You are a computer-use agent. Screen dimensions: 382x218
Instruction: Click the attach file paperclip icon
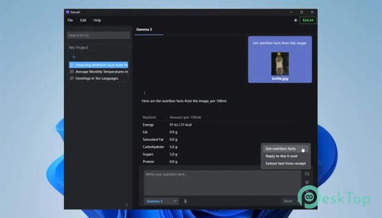(185, 201)
